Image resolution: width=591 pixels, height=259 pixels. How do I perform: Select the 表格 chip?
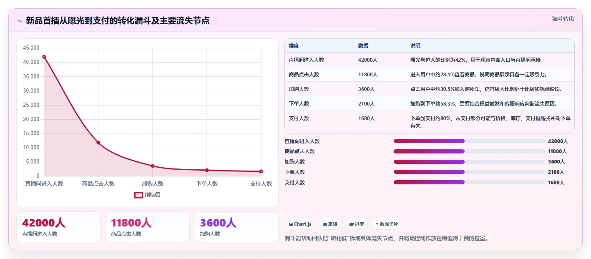pos(330,224)
